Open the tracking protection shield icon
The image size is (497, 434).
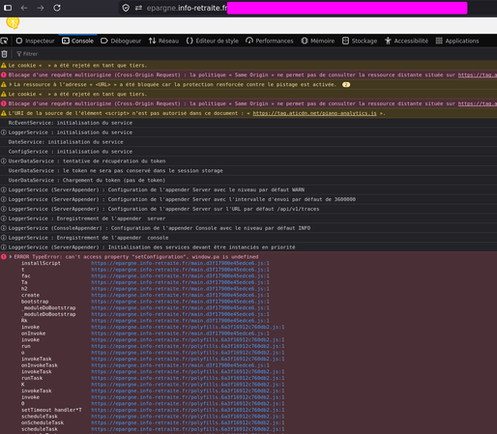[126, 8]
